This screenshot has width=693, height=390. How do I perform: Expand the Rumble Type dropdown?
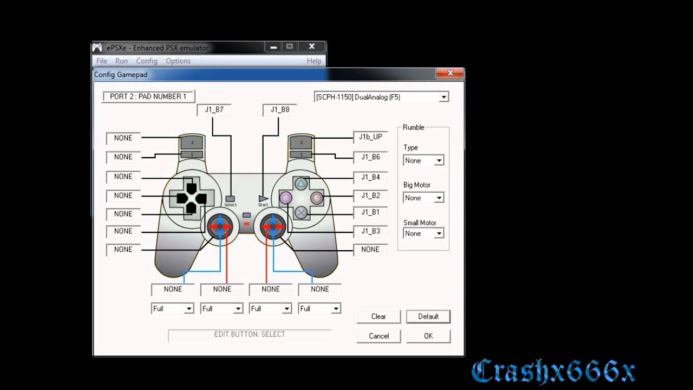pyautogui.click(x=423, y=160)
